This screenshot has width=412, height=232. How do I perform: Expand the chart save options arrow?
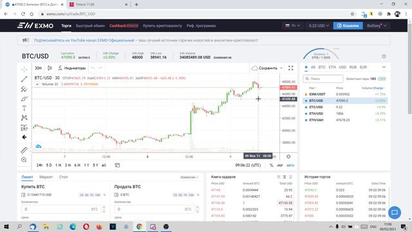[x=281, y=68]
